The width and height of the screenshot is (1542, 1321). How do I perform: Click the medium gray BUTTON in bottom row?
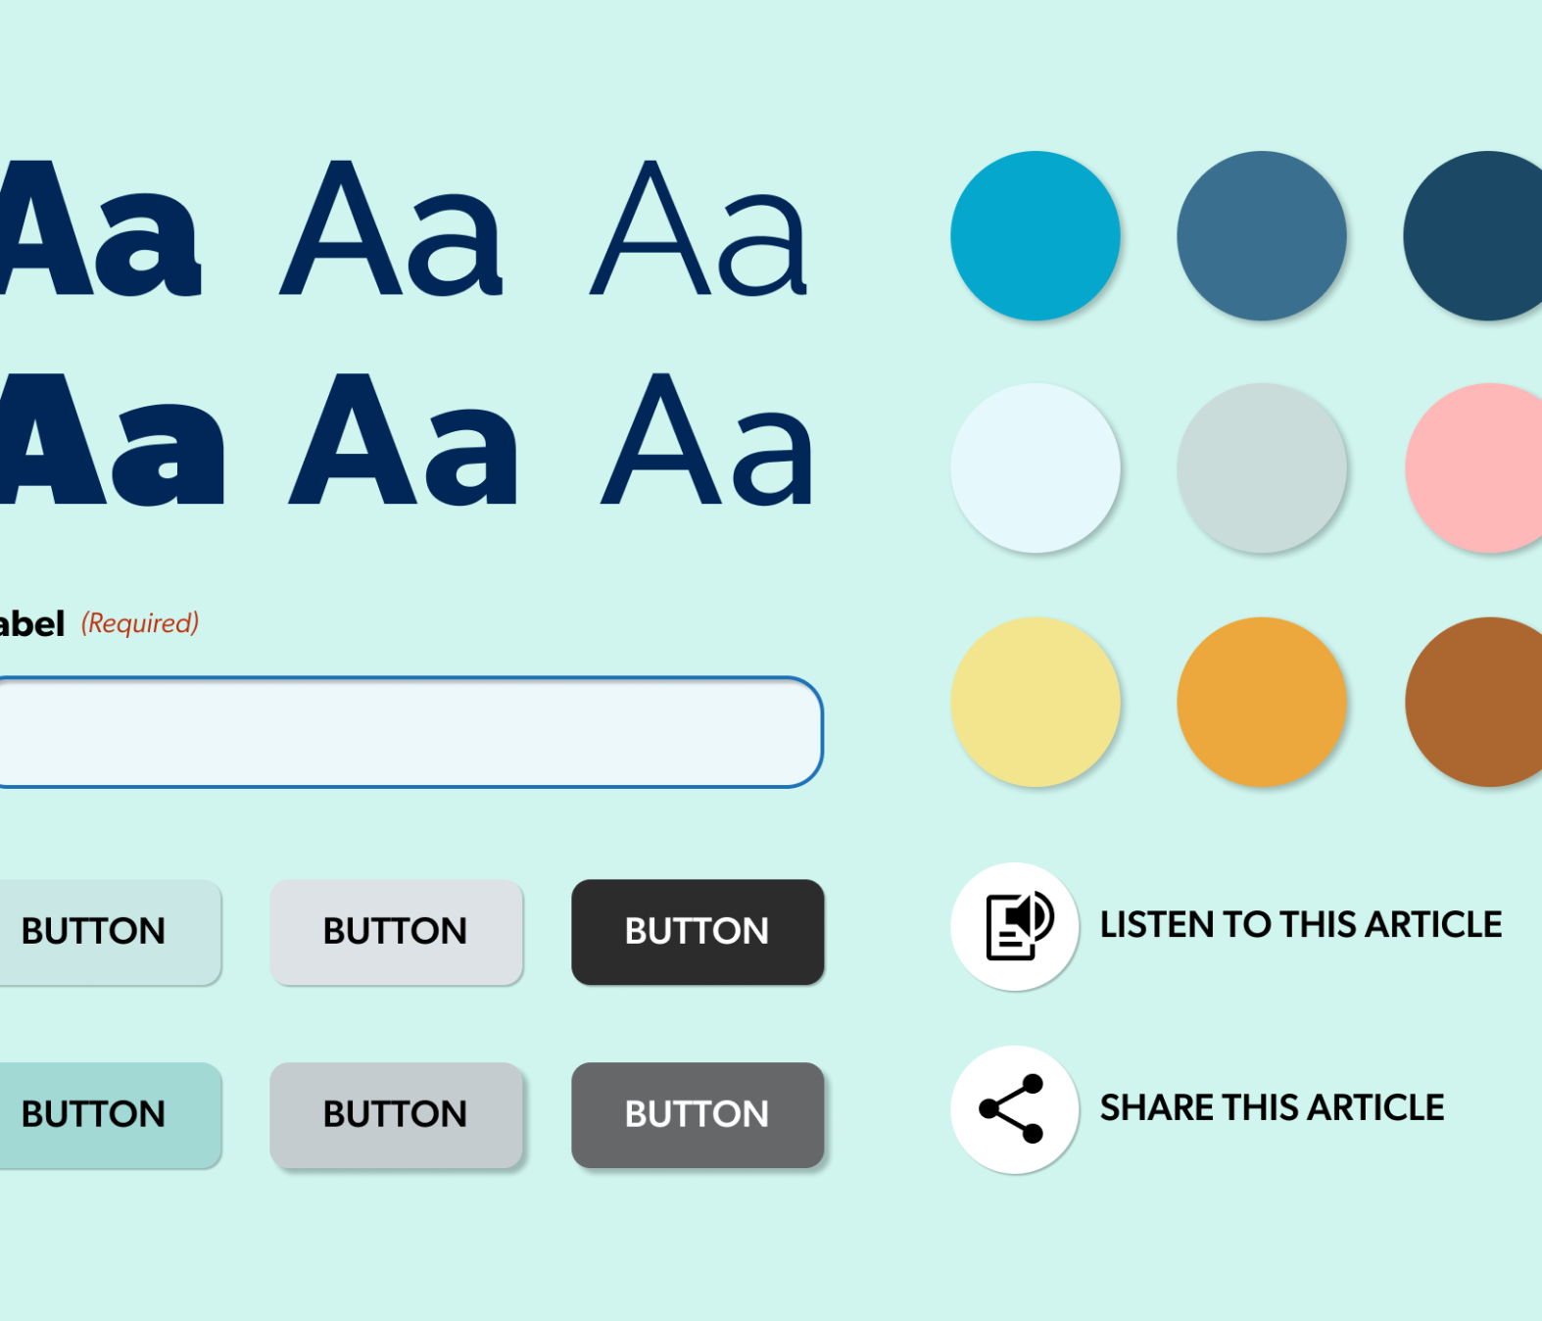pyautogui.click(x=396, y=1115)
